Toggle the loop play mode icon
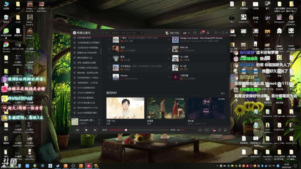 tap(200, 130)
